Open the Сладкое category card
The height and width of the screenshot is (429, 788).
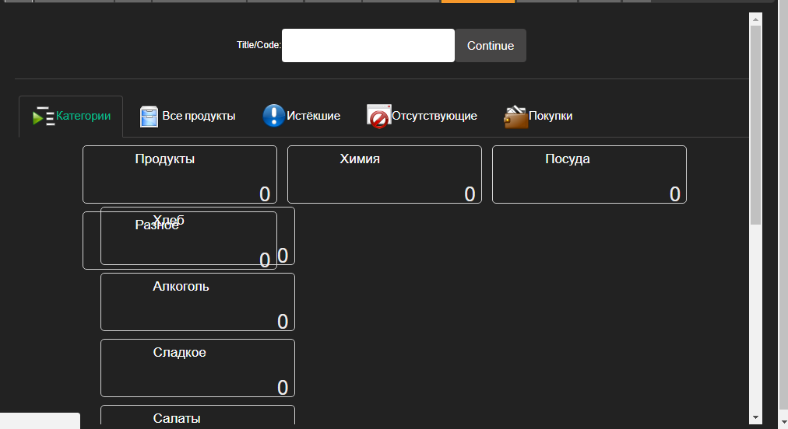pos(198,368)
